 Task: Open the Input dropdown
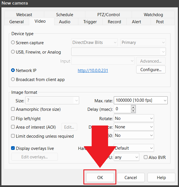(x=103, y=61)
